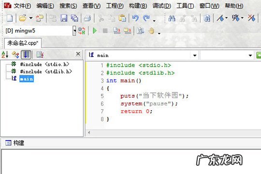Image resolution: width=261 pixels, height=174 pixels.
Task: Click the Copy icon
Action: point(112,18)
